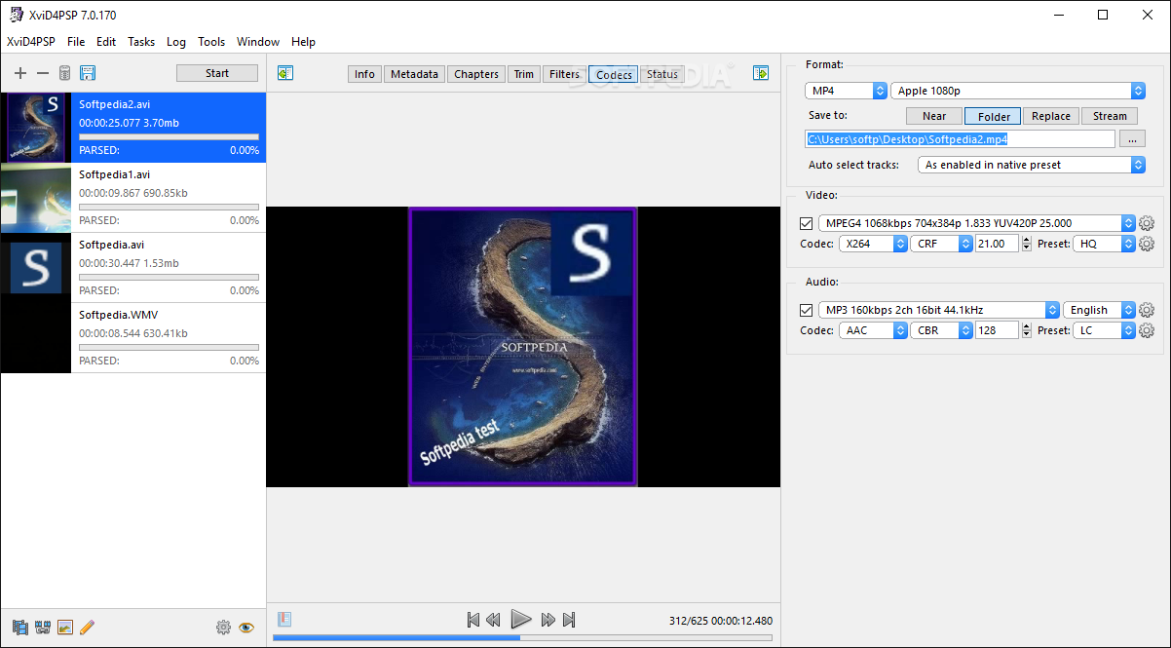Open the HQ video preset dropdown
Image resolution: width=1171 pixels, height=648 pixels.
click(x=1105, y=244)
